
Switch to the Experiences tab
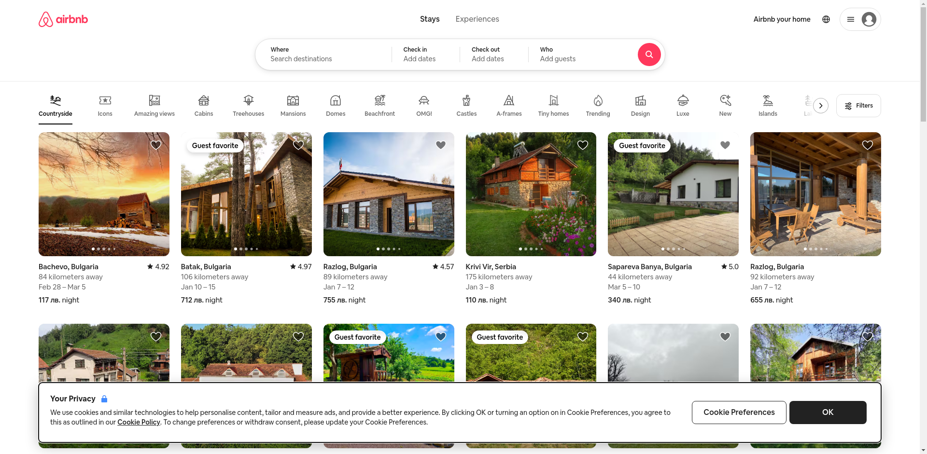[x=477, y=19]
